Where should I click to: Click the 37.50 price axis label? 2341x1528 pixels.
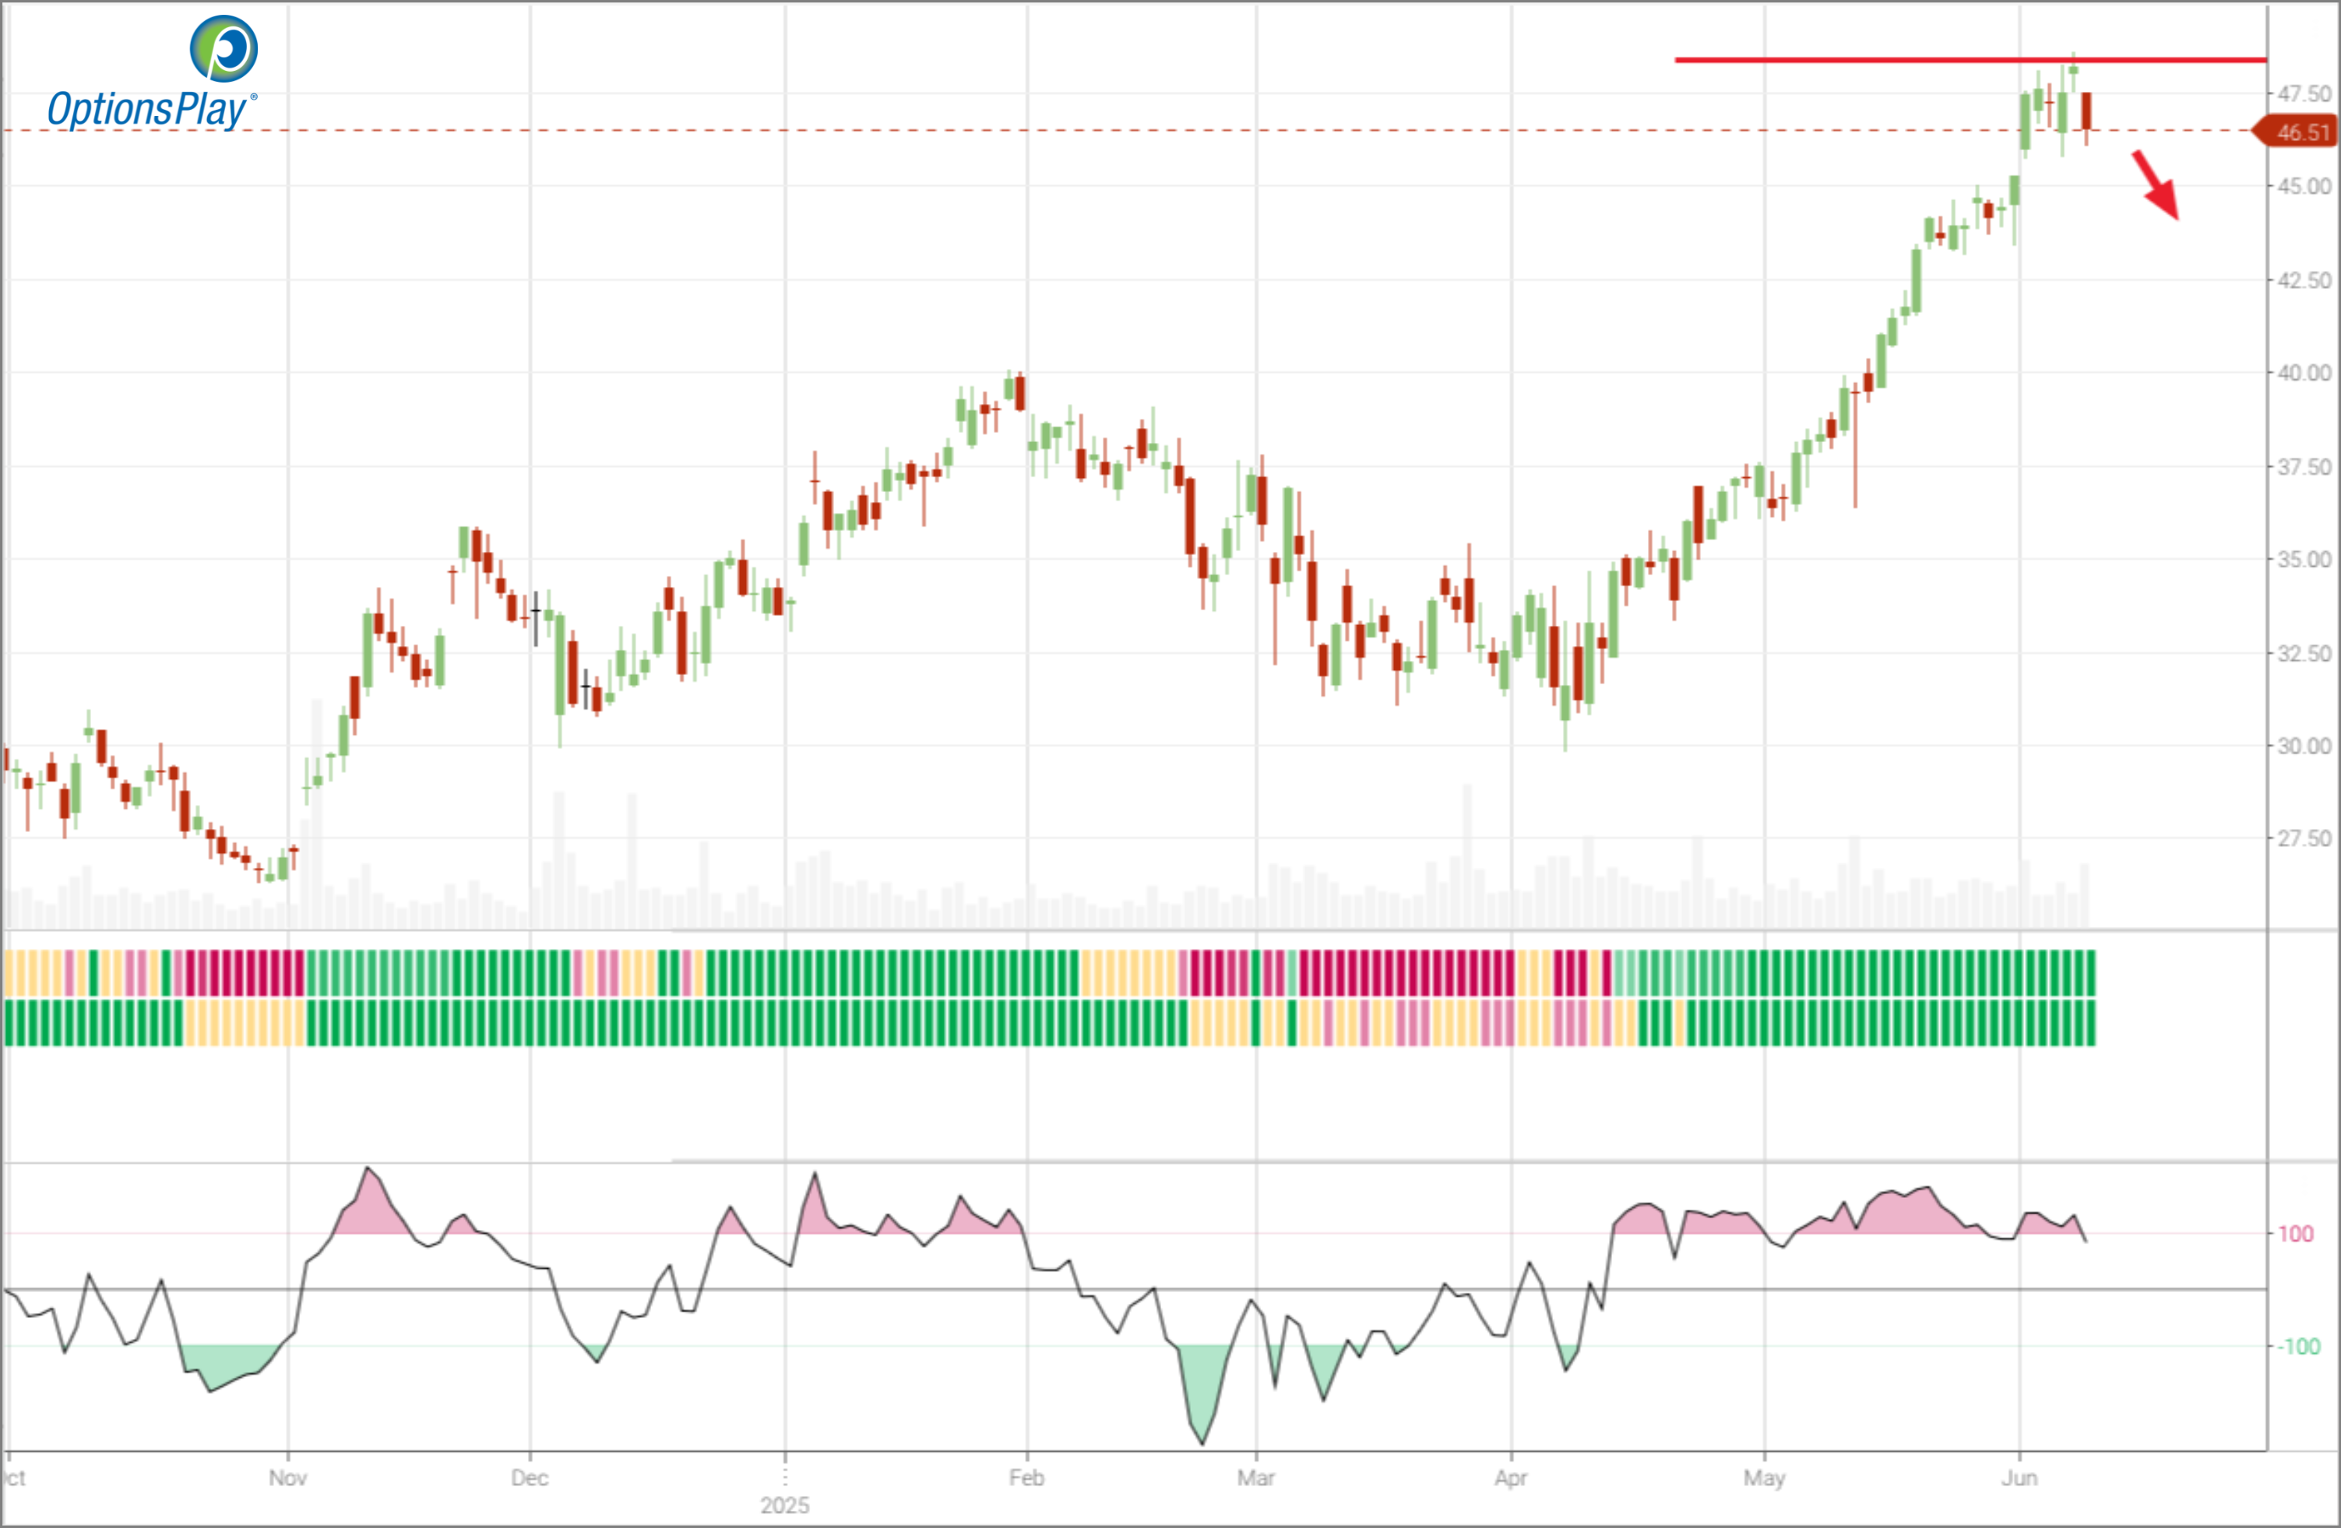2304,466
